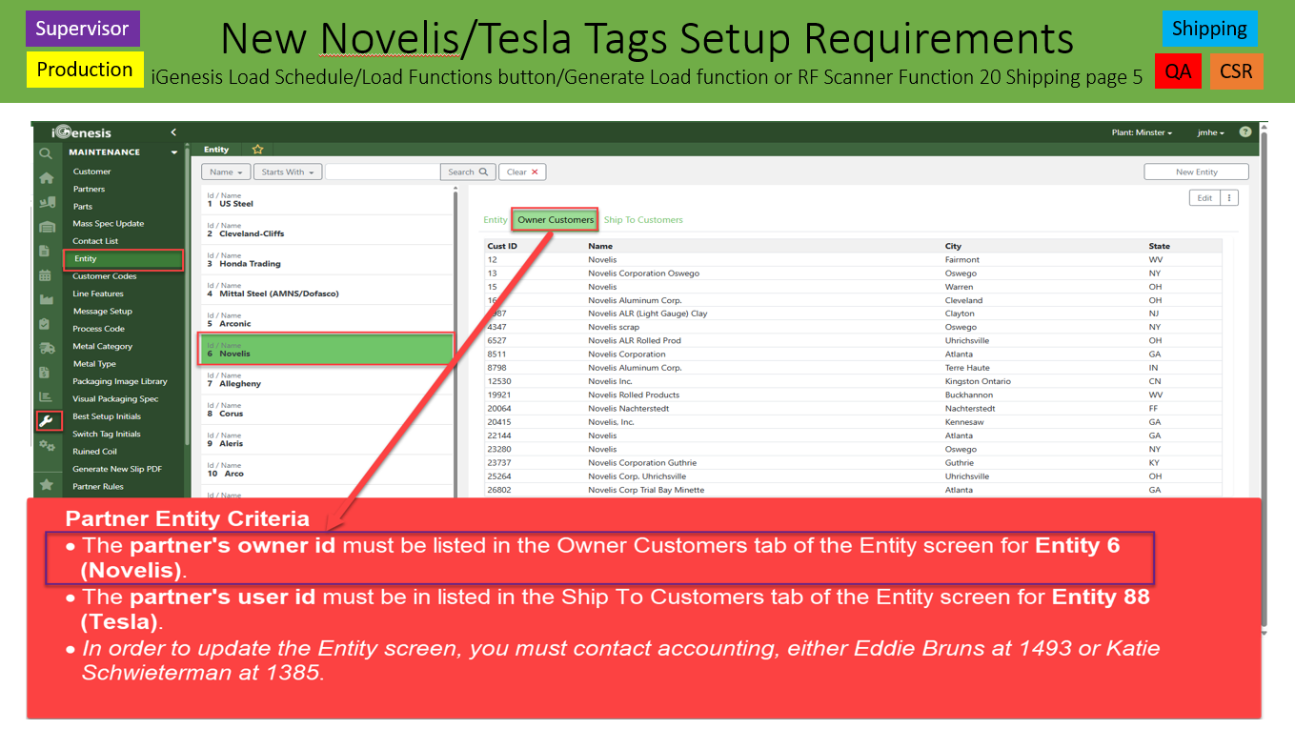Select entity 2 Cleveland-Cliffs
The height and width of the screenshot is (729, 1295).
(x=327, y=230)
